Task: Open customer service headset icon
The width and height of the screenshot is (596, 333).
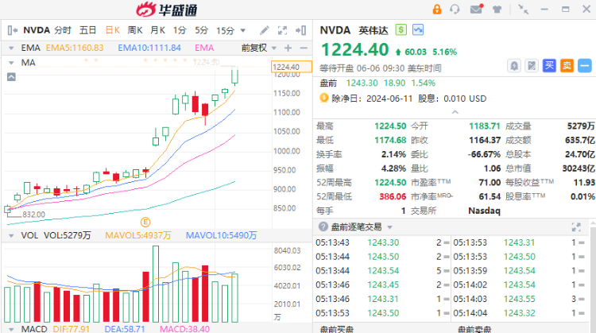Action: coord(455,9)
